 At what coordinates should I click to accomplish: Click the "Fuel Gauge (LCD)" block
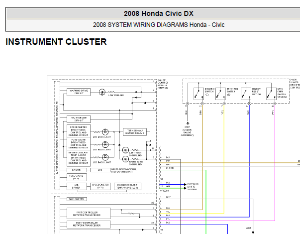[77, 177]
